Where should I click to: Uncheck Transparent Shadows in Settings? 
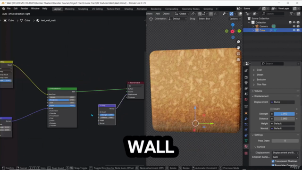click(x=273, y=161)
